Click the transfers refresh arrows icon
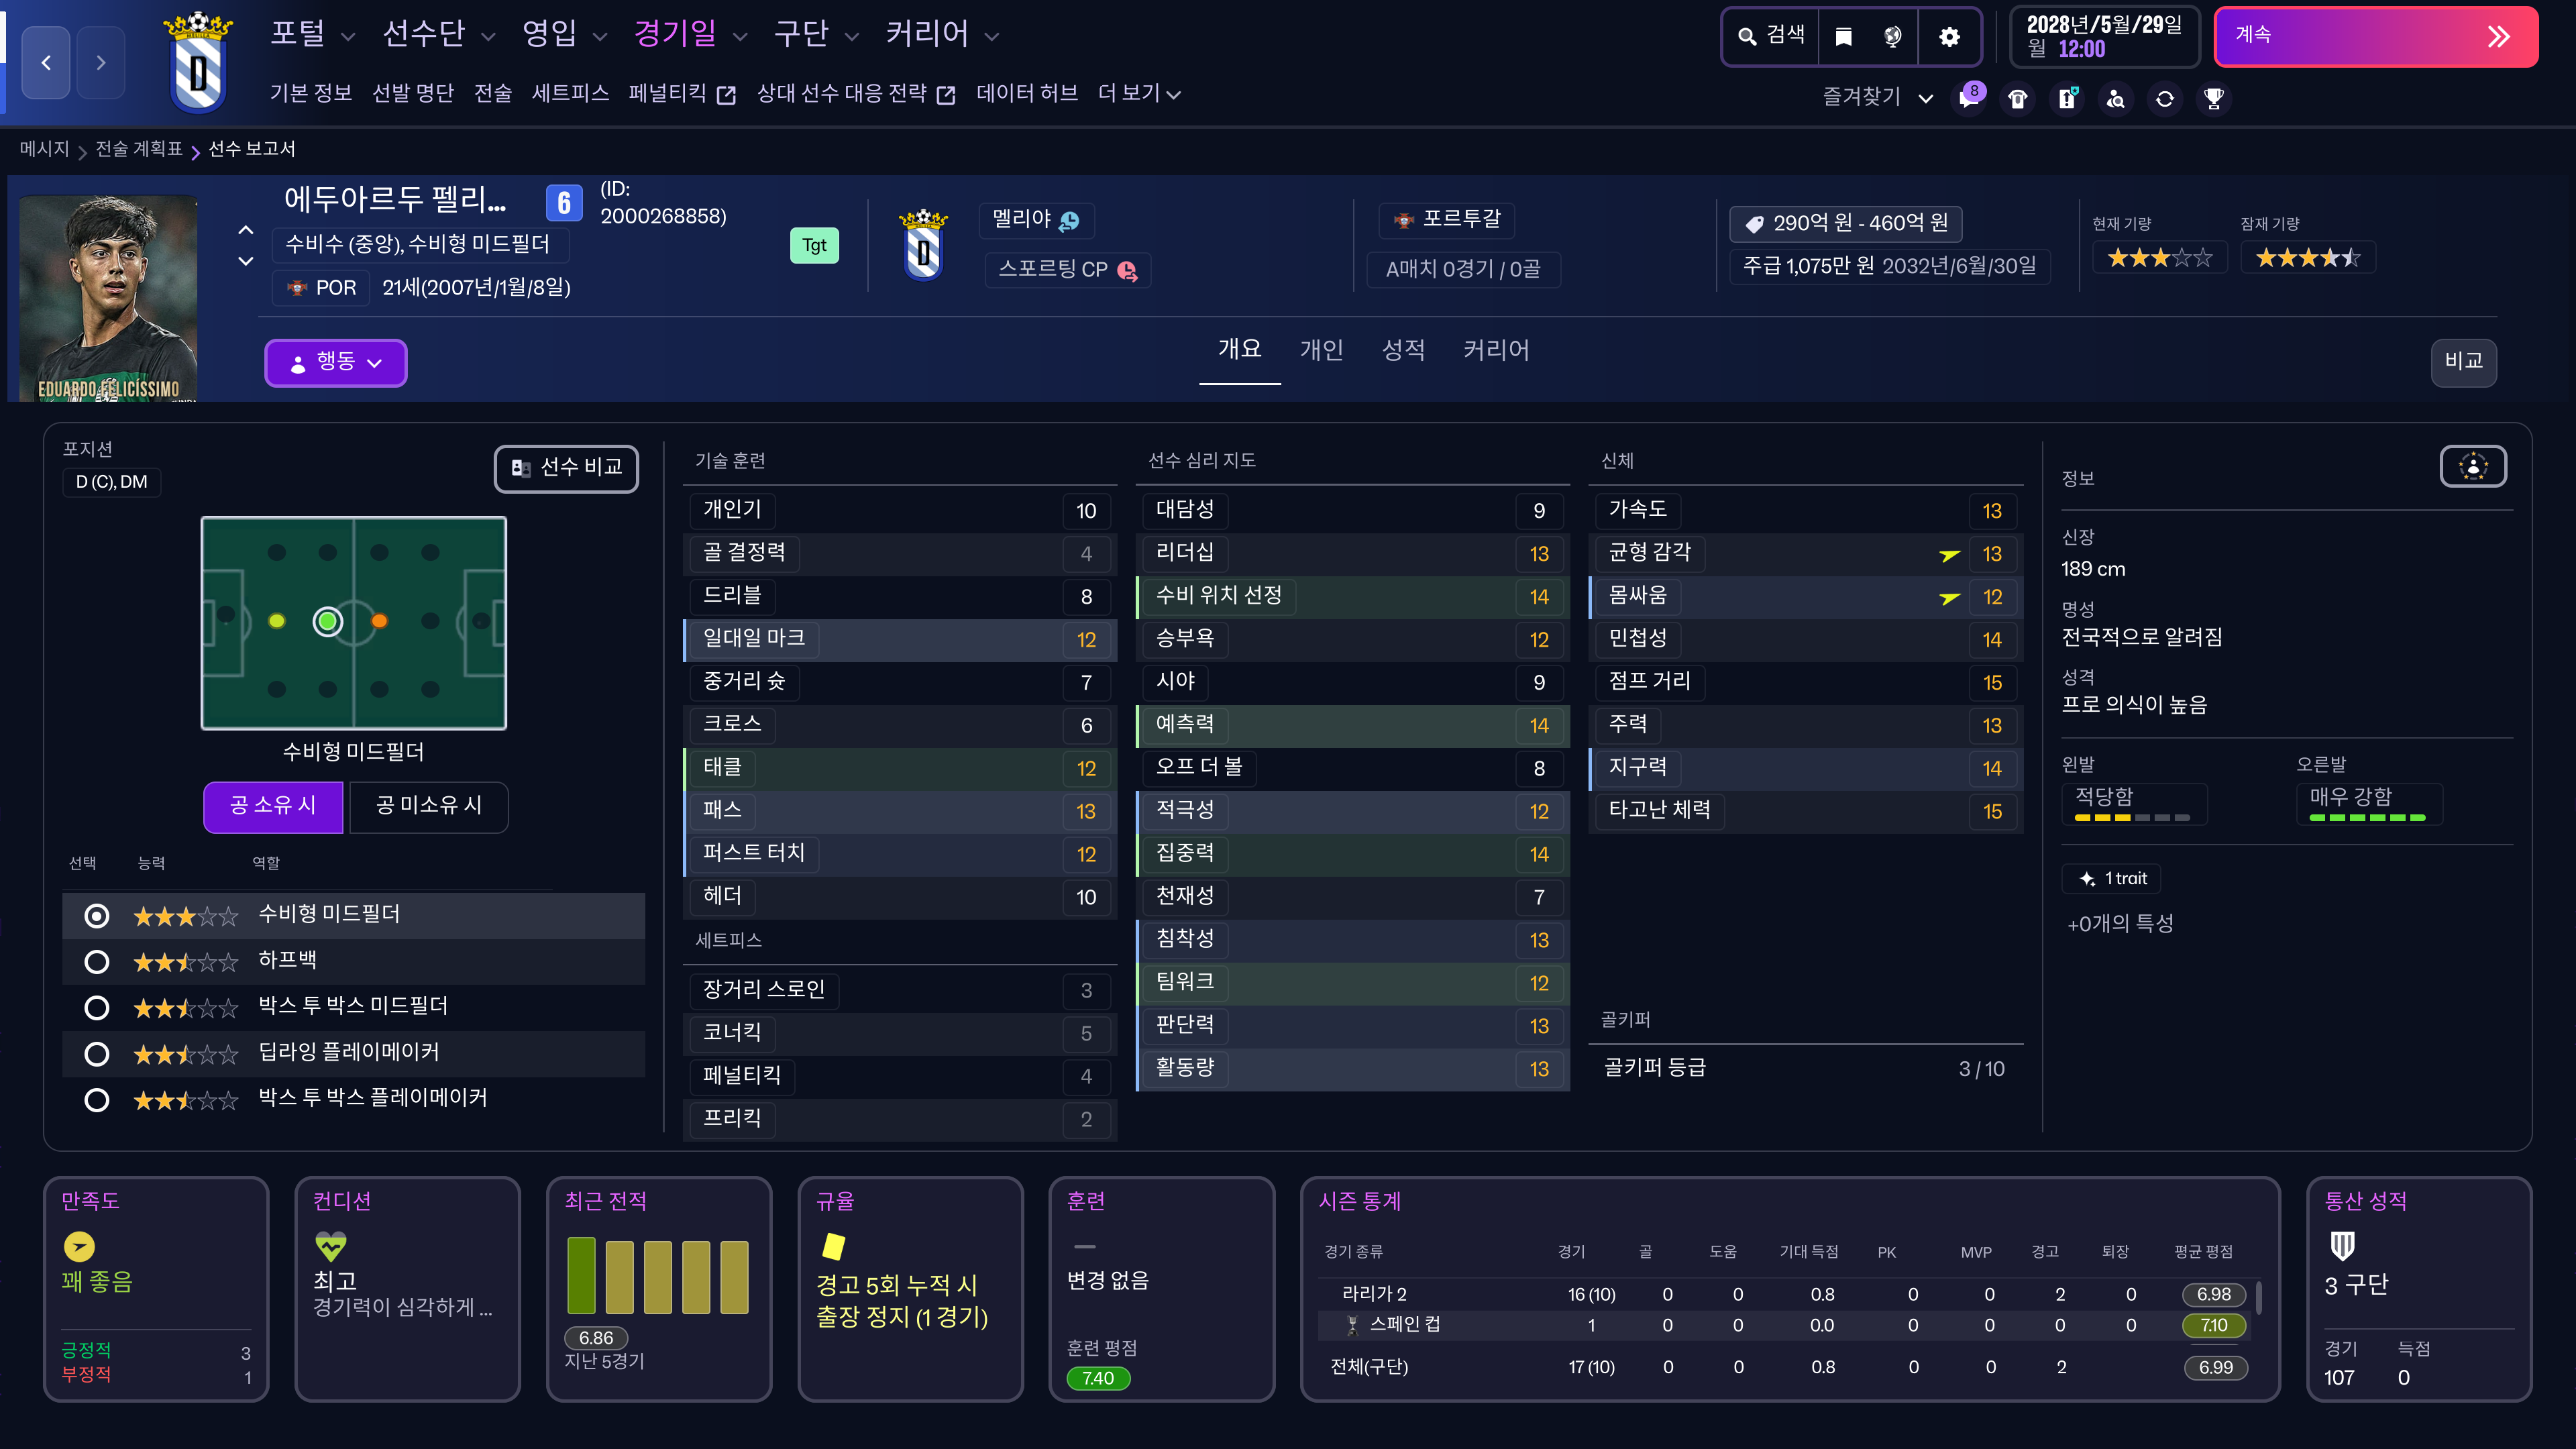This screenshot has height=1449, width=2576. [2164, 98]
